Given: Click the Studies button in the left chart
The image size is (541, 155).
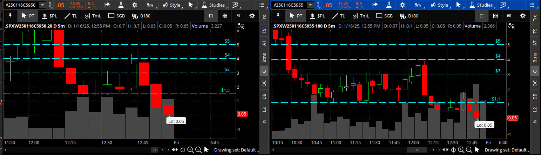Looking at the screenshot, I should pos(214,5).
